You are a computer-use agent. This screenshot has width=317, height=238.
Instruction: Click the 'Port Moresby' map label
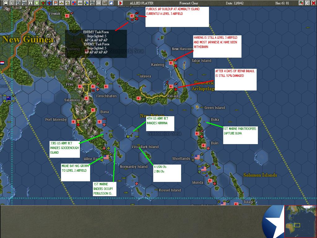pyautogui.click(x=56, y=119)
